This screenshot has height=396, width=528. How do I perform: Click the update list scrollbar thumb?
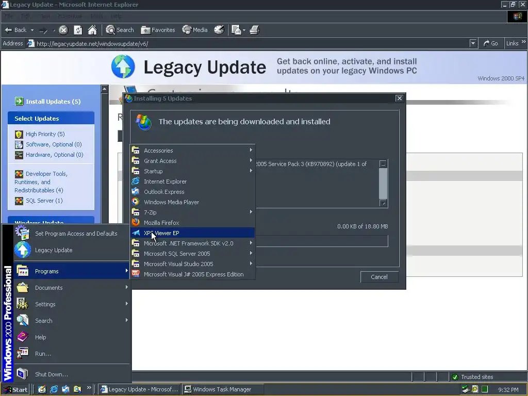pyautogui.click(x=383, y=184)
